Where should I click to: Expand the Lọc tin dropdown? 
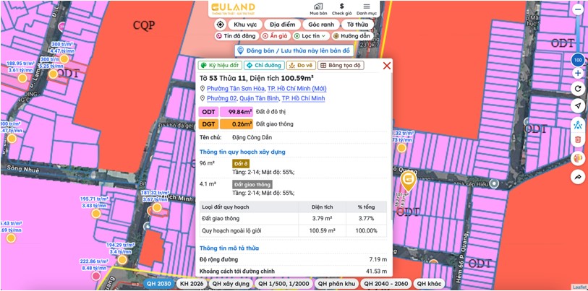(311, 36)
